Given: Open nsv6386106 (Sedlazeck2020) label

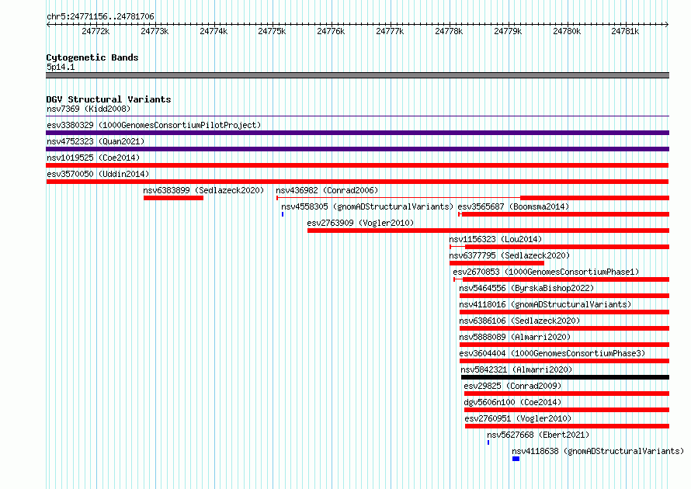Looking at the screenshot, I should pyautogui.click(x=519, y=321).
